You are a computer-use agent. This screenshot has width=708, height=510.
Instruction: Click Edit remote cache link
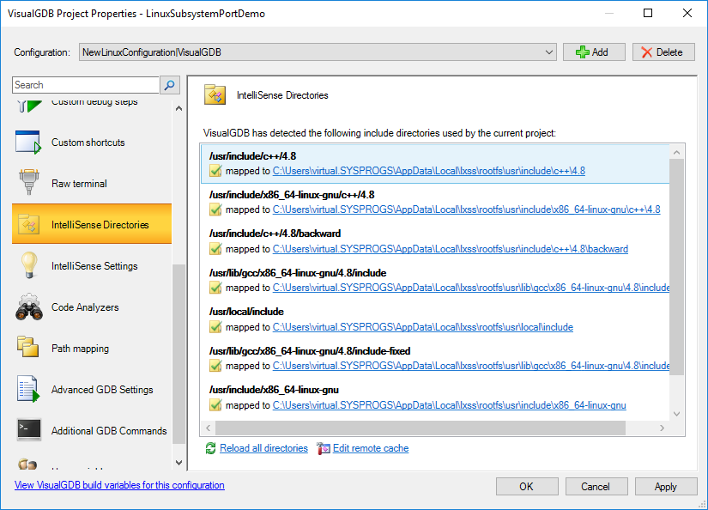[371, 448]
